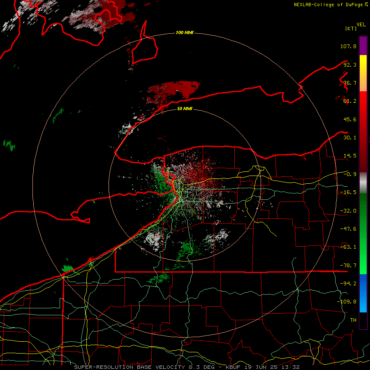Pick the blue segment of the color bar

(363, 293)
